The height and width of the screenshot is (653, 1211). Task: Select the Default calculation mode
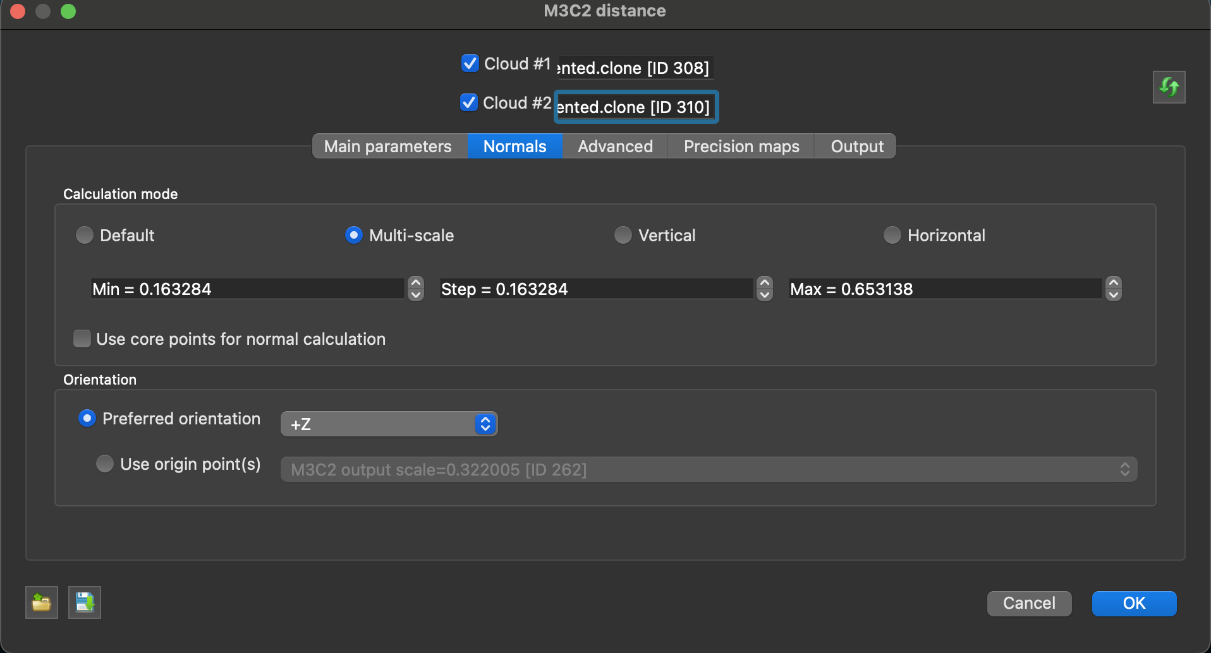pyautogui.click(x=85, y=236)
